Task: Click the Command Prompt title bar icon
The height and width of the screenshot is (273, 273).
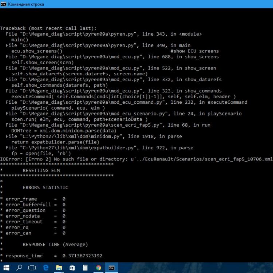Action: tap(4, 4)
